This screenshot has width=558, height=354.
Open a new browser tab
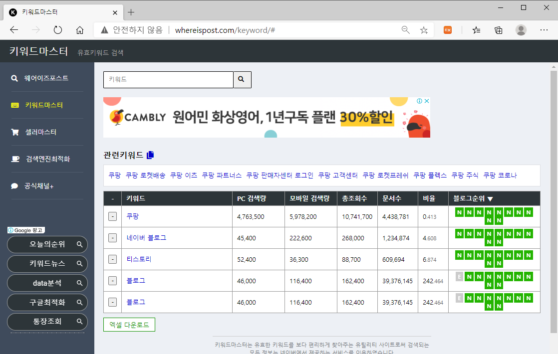pyautogui.click(x=131, y=12)
